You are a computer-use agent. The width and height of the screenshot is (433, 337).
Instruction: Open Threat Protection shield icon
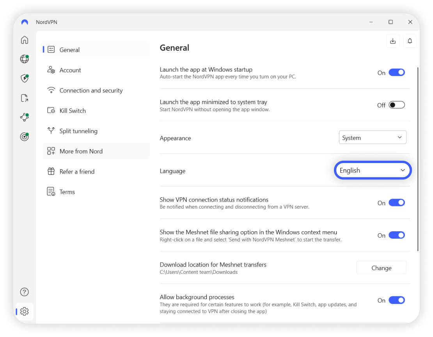pyautogui.click(x=25, y=78)
